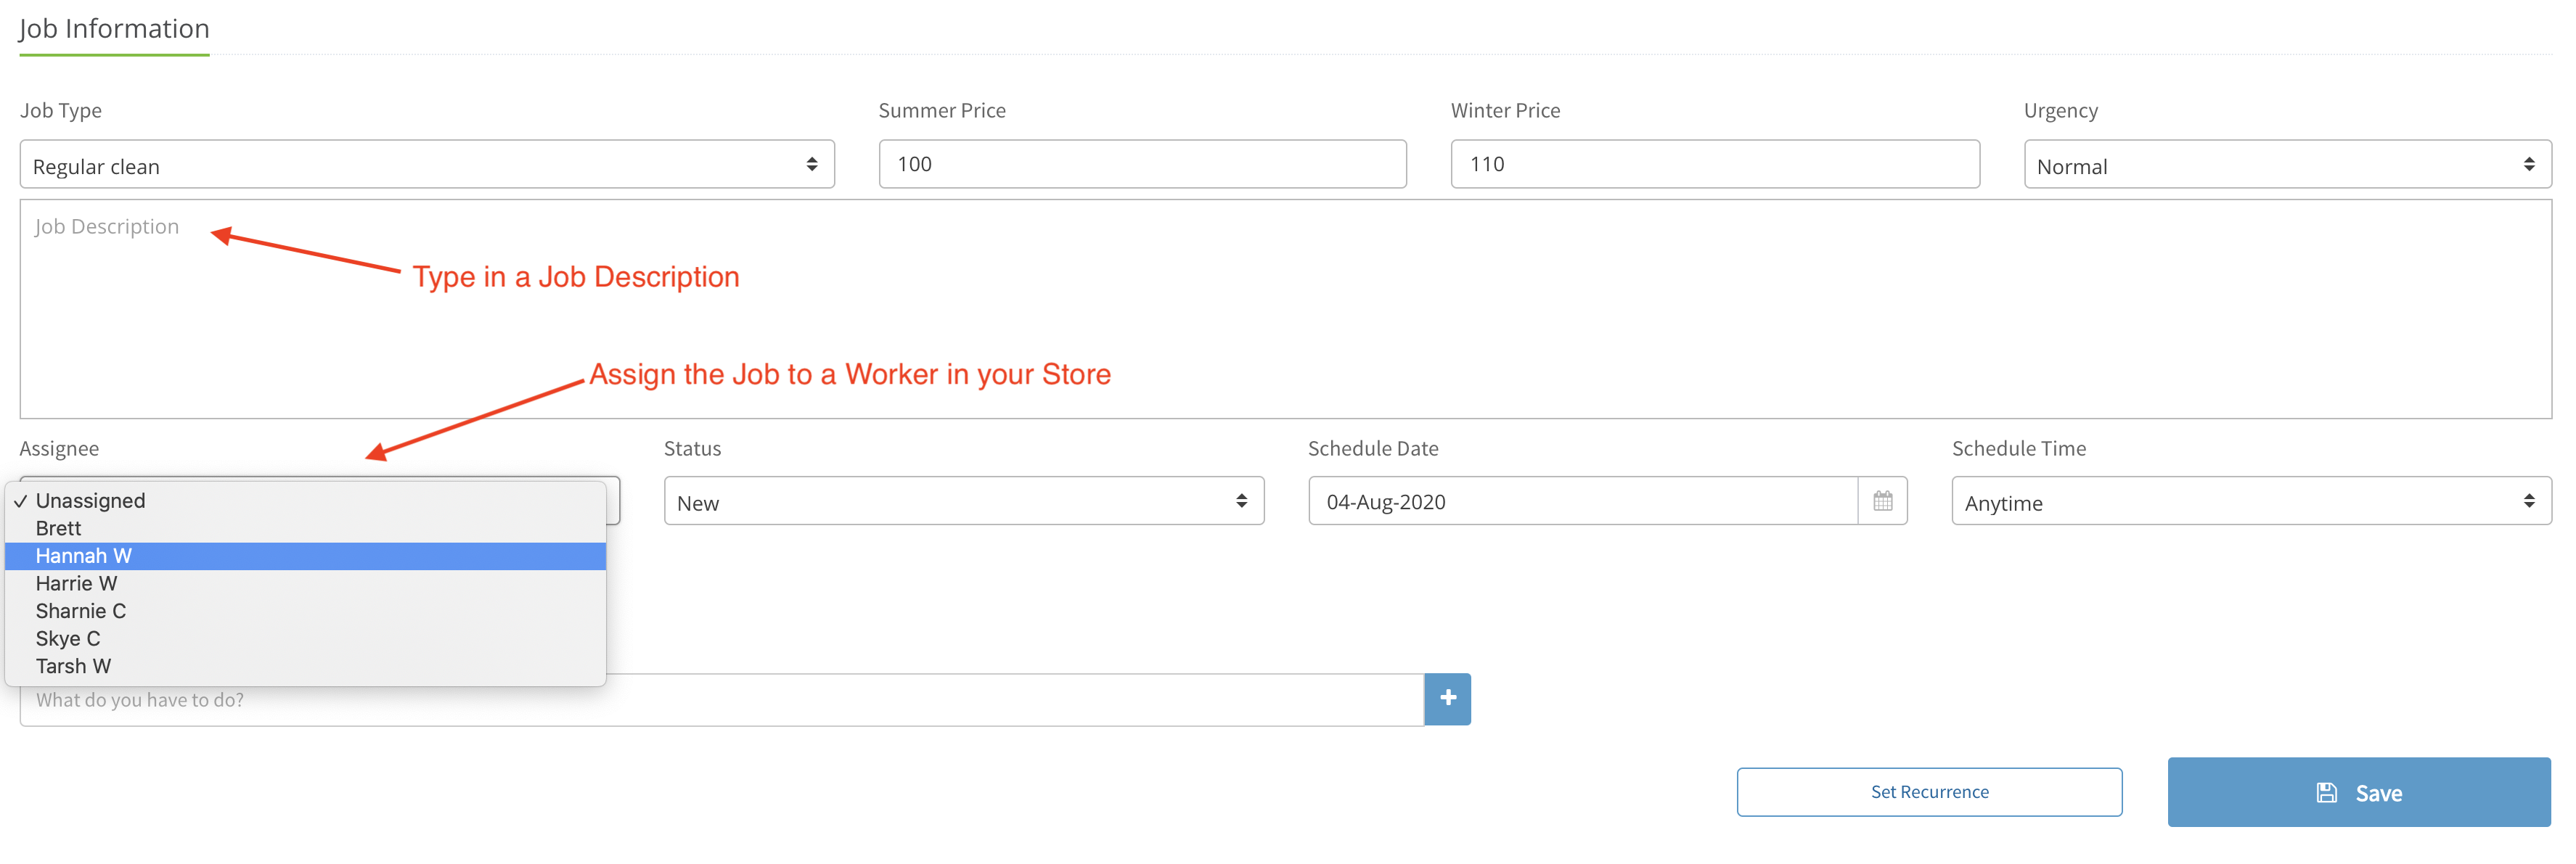Click into the Job Description text area
Screen dimensions: 2576x864
(x=1285, y=309)
